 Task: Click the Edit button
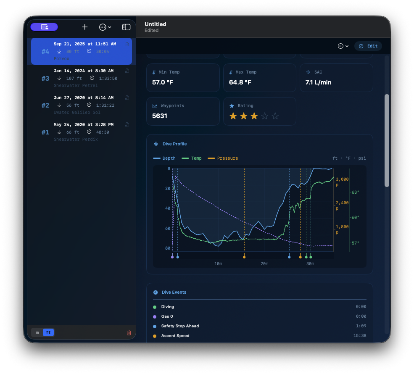click(x=368, y=46)
